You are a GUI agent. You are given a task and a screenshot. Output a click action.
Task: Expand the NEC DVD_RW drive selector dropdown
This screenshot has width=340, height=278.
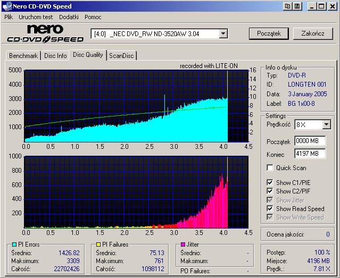223,34
